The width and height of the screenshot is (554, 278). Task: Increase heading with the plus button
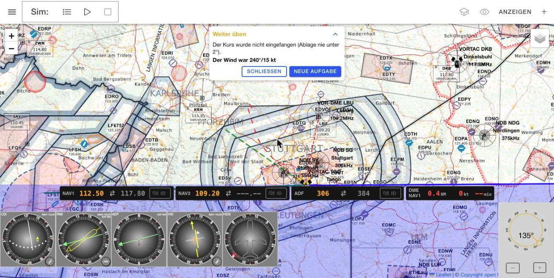tap(540, 267)
